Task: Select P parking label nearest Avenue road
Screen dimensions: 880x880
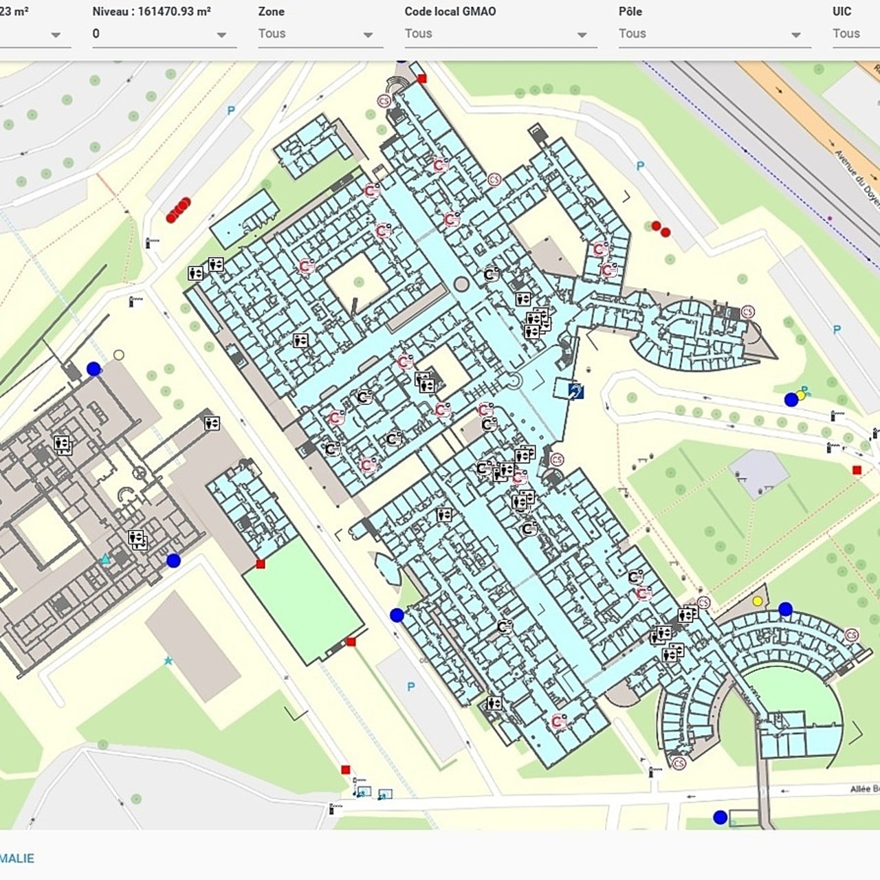Action: [x=640, y=166]
